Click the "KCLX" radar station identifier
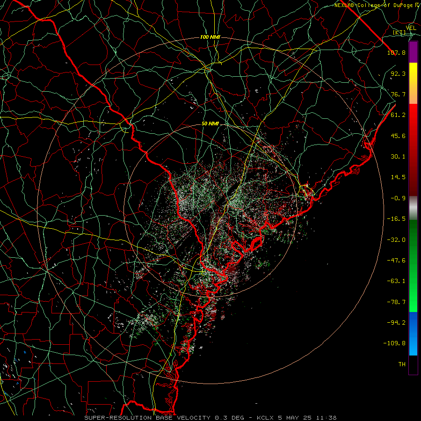 coord(265,418)
